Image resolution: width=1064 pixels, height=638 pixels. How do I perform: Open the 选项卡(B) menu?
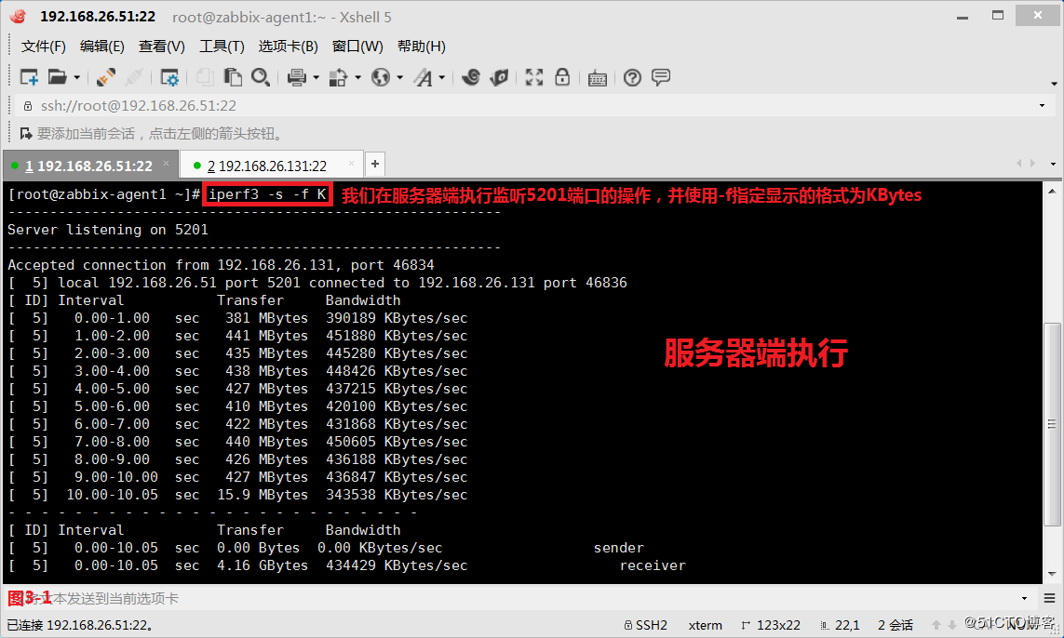(x=289, y=47)
